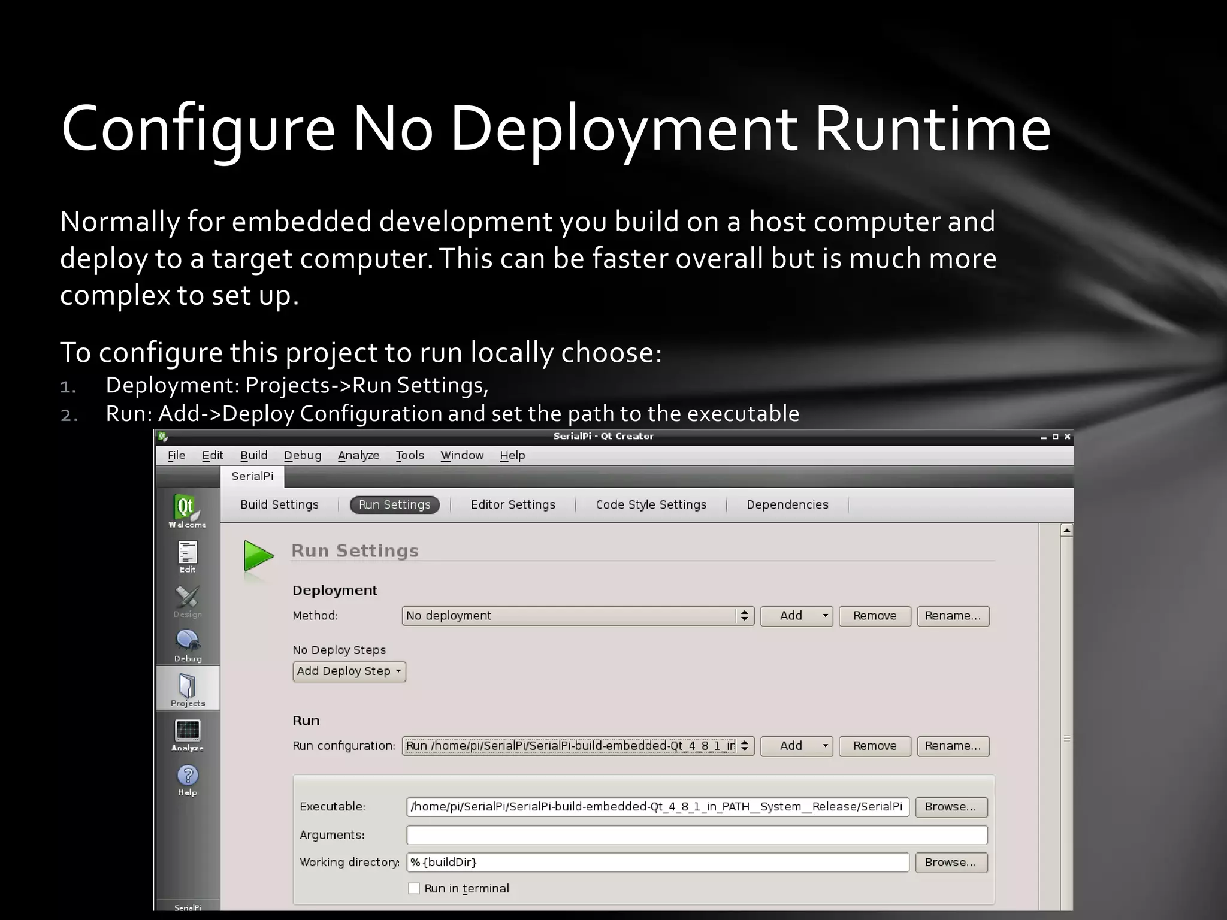Open the Analyze mode icon

coord(188,735)
